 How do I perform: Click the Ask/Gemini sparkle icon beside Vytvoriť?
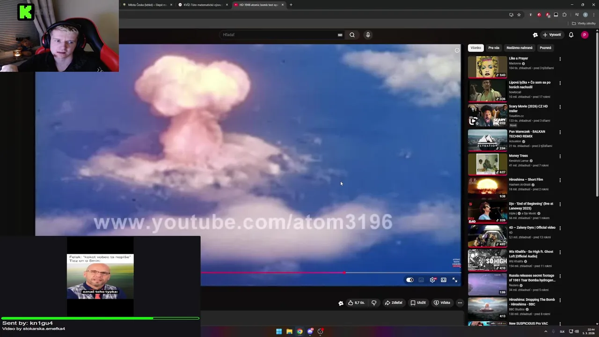pos(535,35)
